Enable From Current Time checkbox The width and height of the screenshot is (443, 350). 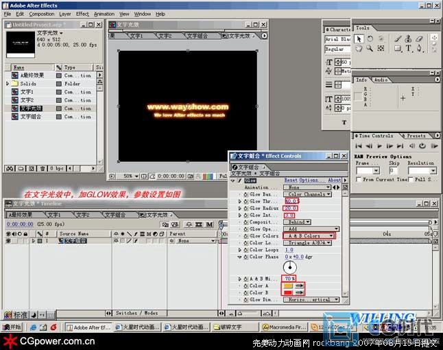click(359, 180)
